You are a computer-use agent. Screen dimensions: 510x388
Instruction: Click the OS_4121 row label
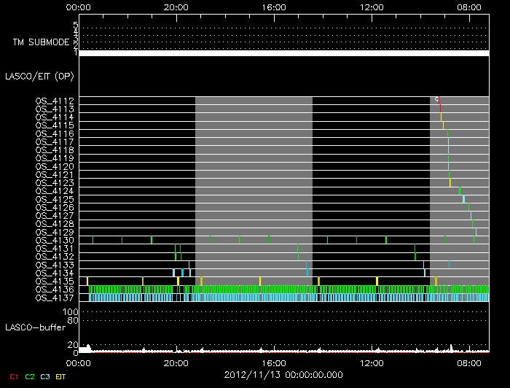[55, 174]
